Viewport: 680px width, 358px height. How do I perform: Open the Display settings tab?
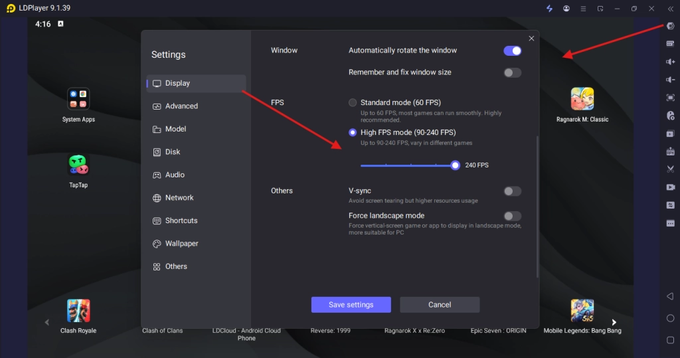(196, 83)
